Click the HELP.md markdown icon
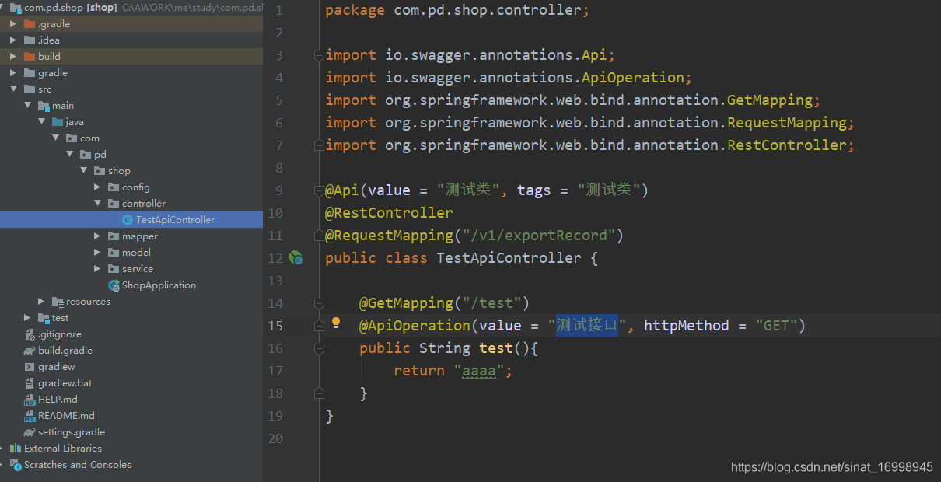The image size is (941, 482). [30, 400]
